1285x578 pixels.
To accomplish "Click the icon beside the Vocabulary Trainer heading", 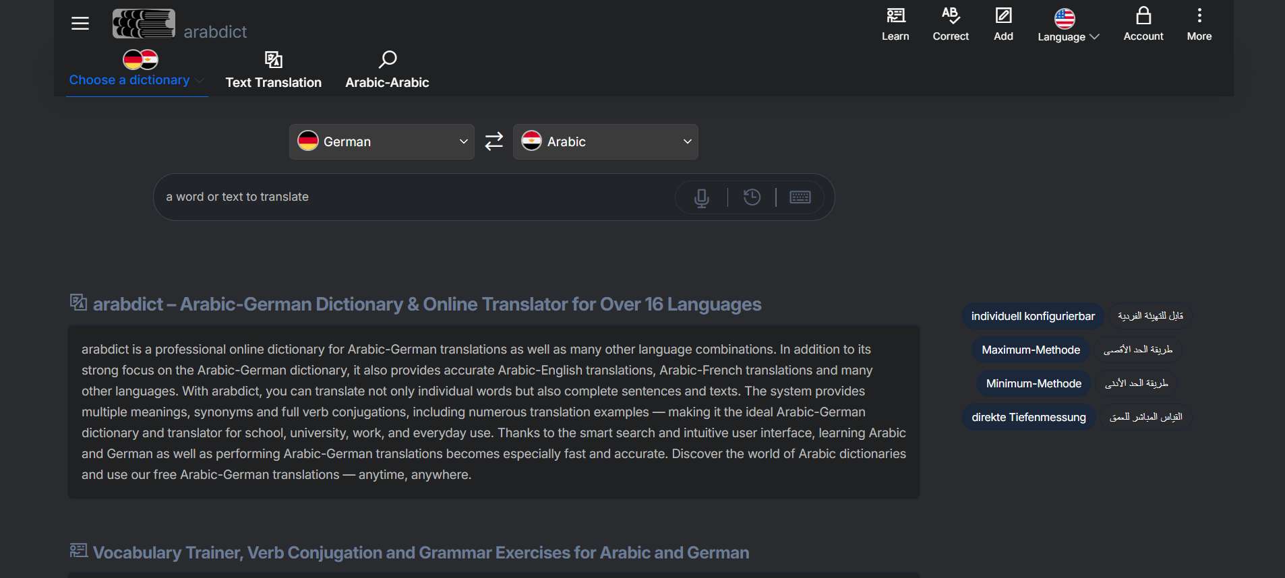I will (x=78, y=550).
